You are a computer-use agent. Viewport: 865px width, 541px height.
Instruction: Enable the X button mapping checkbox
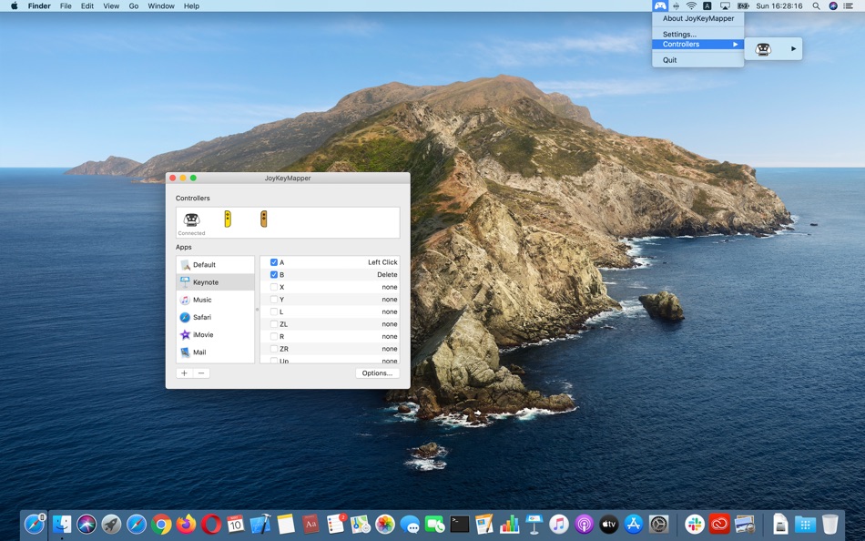(274, 287)
